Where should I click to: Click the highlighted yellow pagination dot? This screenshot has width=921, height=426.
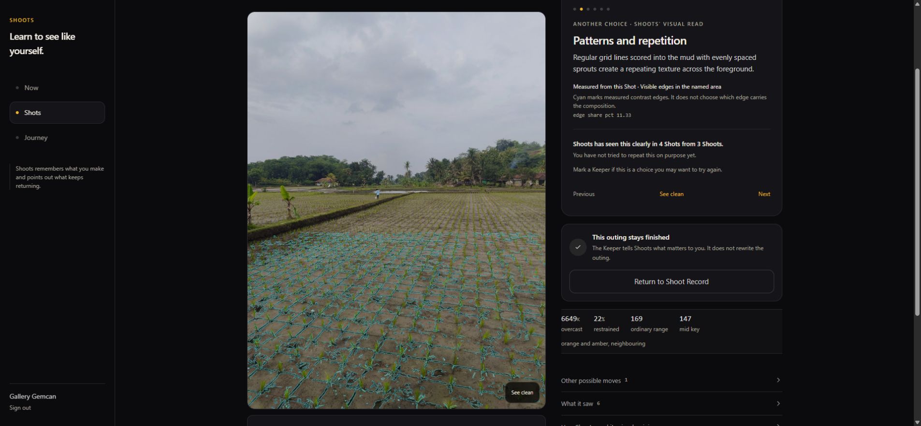click(x=581, y=9)
